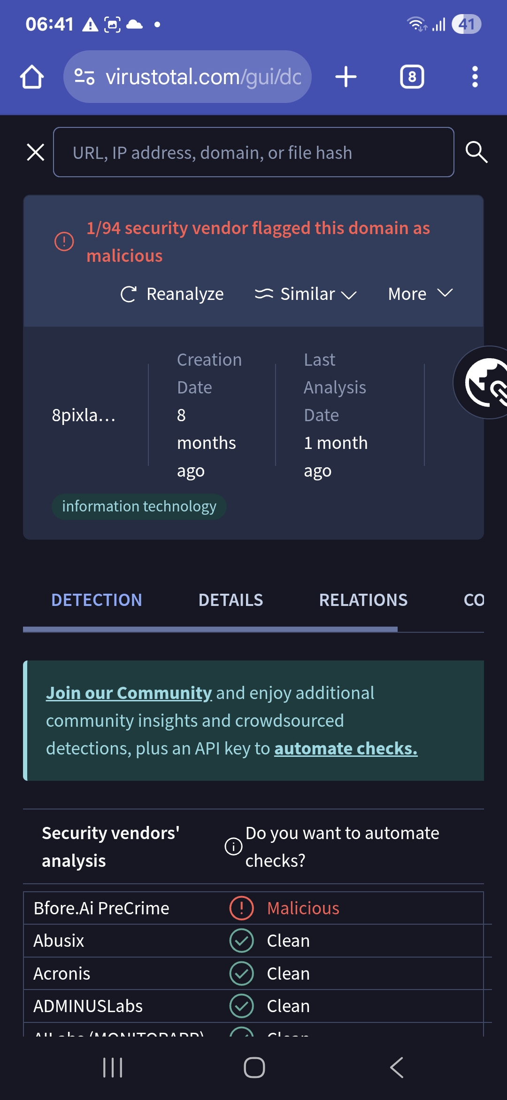The height and width of the screenshot is (1100, 507).
Task: Open new tab with plus icon
Action: tap(346, 77)
